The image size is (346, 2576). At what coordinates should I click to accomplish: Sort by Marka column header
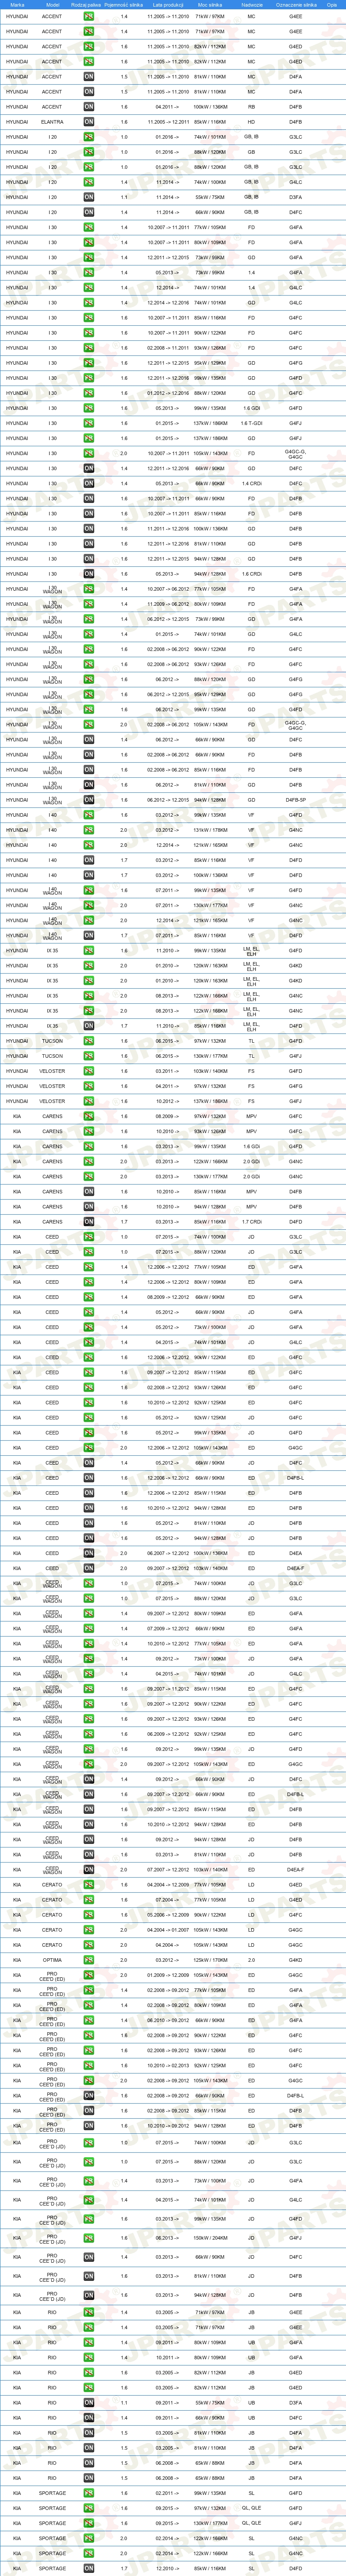coord(17,5)
